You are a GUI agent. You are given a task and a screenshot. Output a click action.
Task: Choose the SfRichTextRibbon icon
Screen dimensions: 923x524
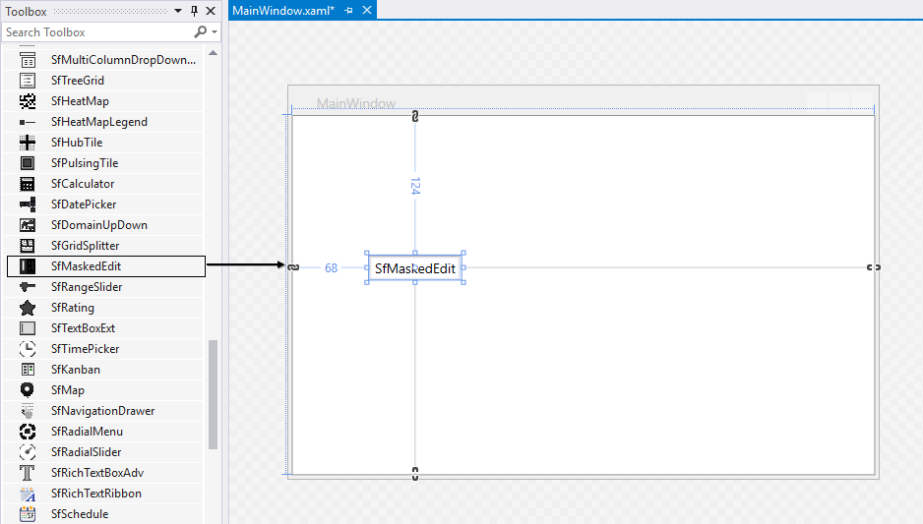click(28, 494)
